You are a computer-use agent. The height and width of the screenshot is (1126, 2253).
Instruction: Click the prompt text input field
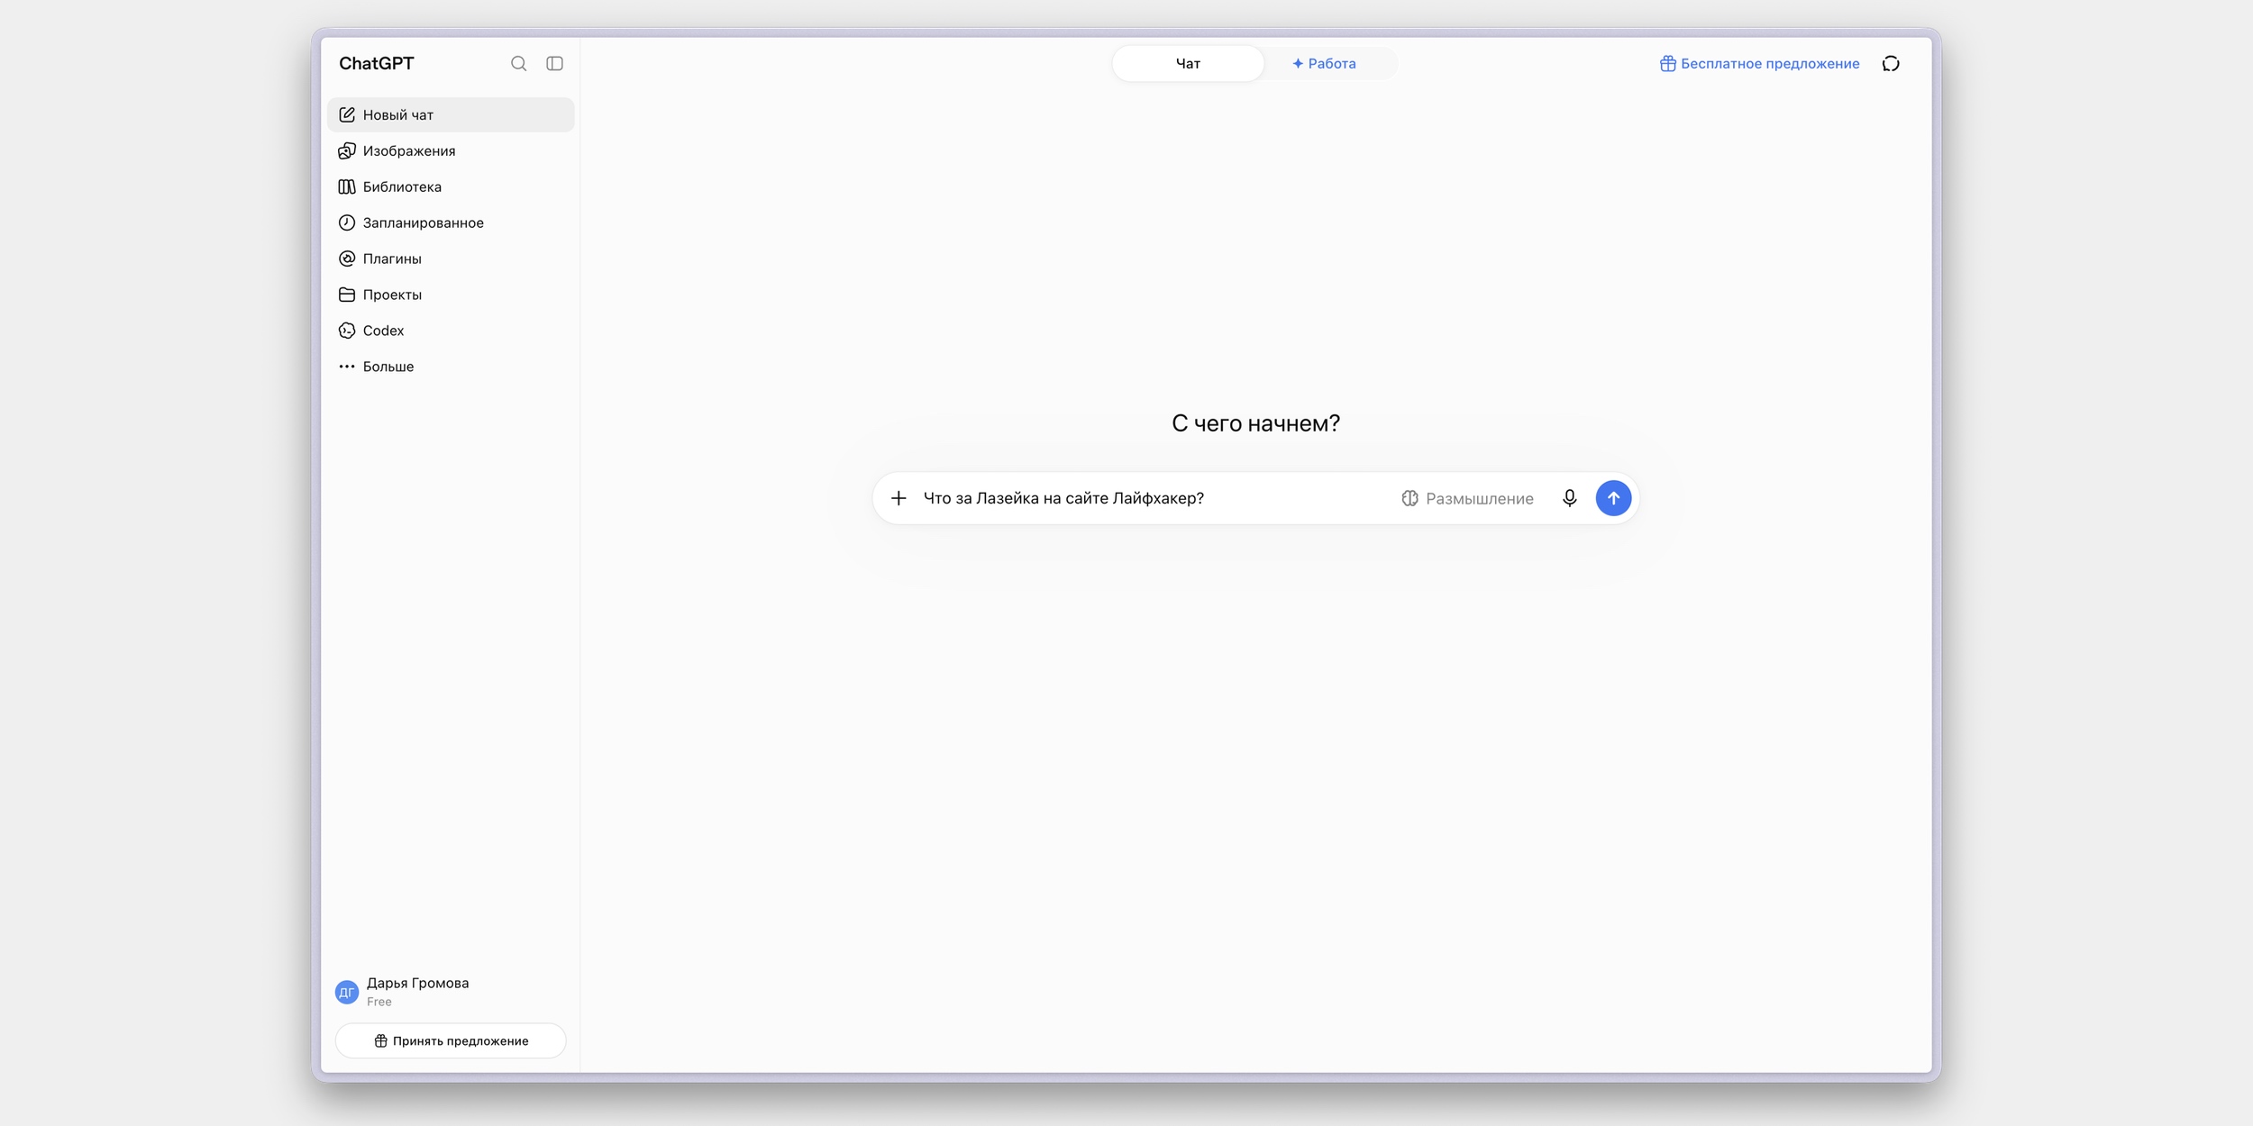click(1154, 498)
